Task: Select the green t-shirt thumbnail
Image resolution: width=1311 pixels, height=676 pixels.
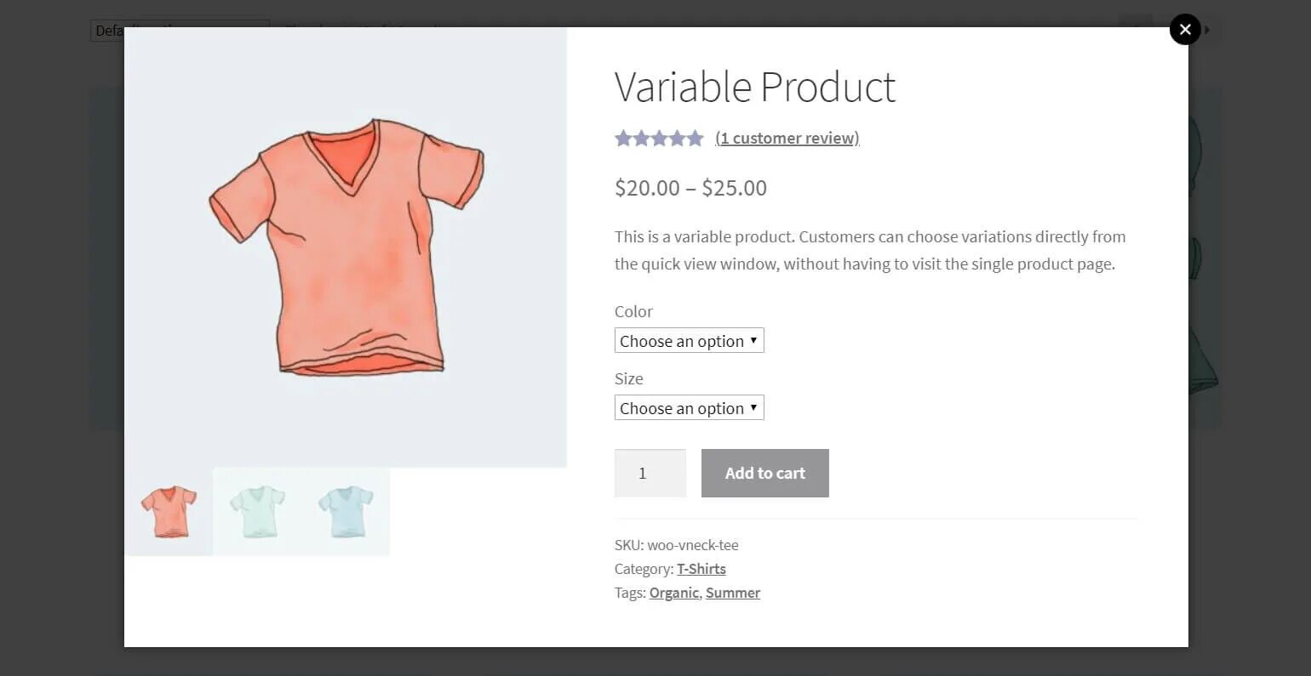Action: (257, 512)
